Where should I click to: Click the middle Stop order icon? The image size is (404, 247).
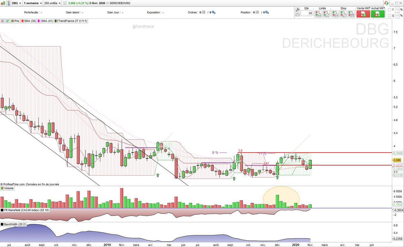click(343, 14)
